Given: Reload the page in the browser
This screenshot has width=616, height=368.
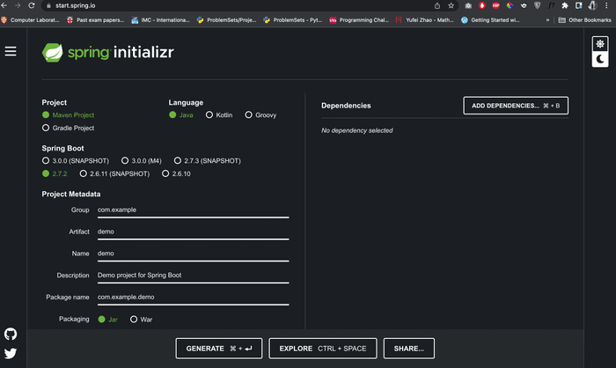Looking at the screenshot, I should pyautogui.click(x=32, y=5).
